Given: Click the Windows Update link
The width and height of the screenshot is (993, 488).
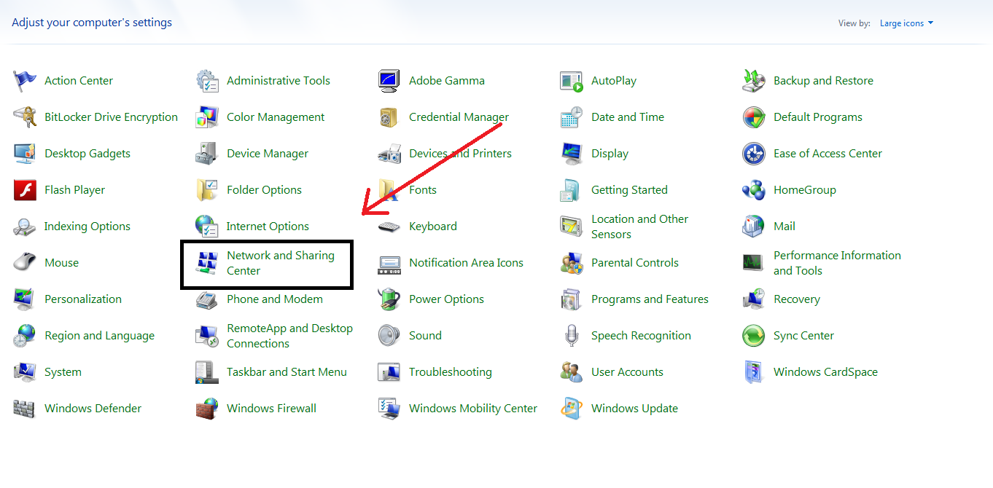Looking at the screenshot, I should point(634,409).
